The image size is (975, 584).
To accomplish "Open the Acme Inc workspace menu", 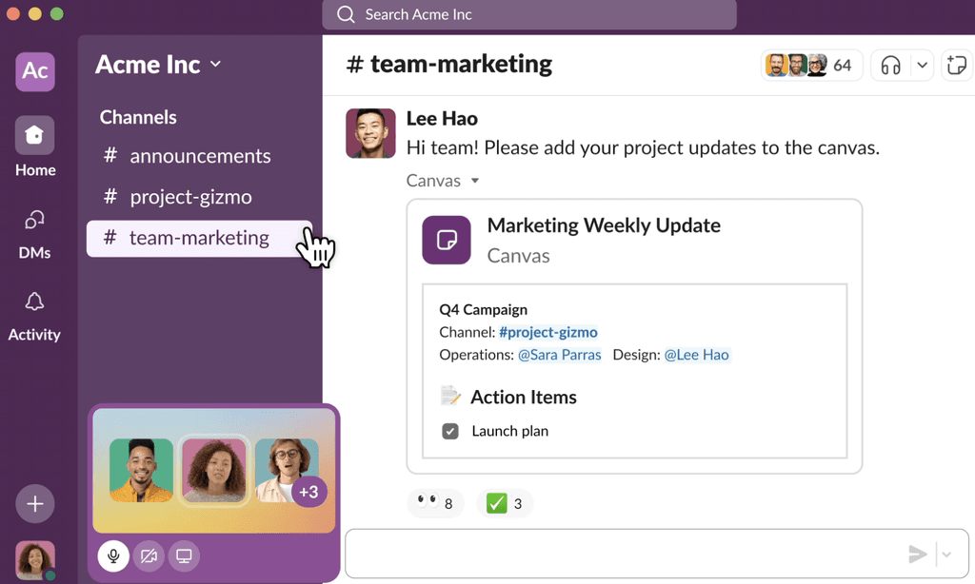I will pos(157,65).
